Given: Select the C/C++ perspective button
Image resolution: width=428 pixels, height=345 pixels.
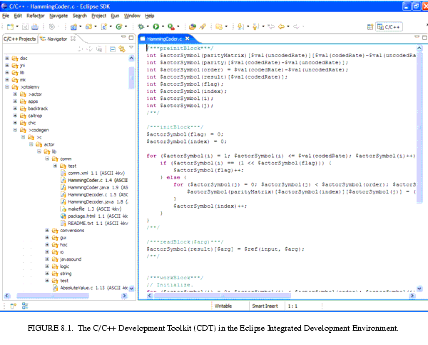Looking at the screenshot, I should tap(388, 26).
